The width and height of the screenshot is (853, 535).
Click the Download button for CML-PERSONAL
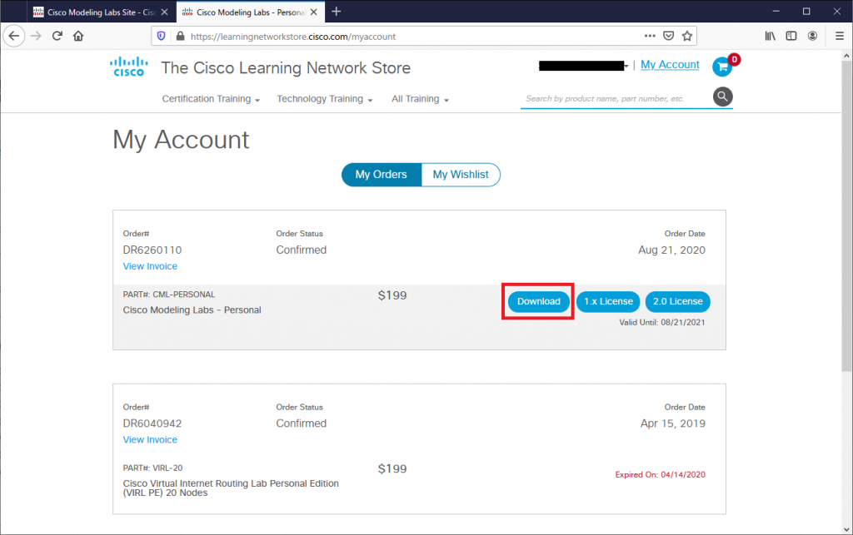point(537,301)
